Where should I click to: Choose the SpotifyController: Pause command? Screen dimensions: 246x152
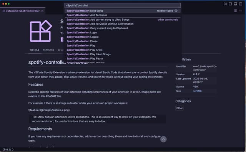[x=123, y=41]
